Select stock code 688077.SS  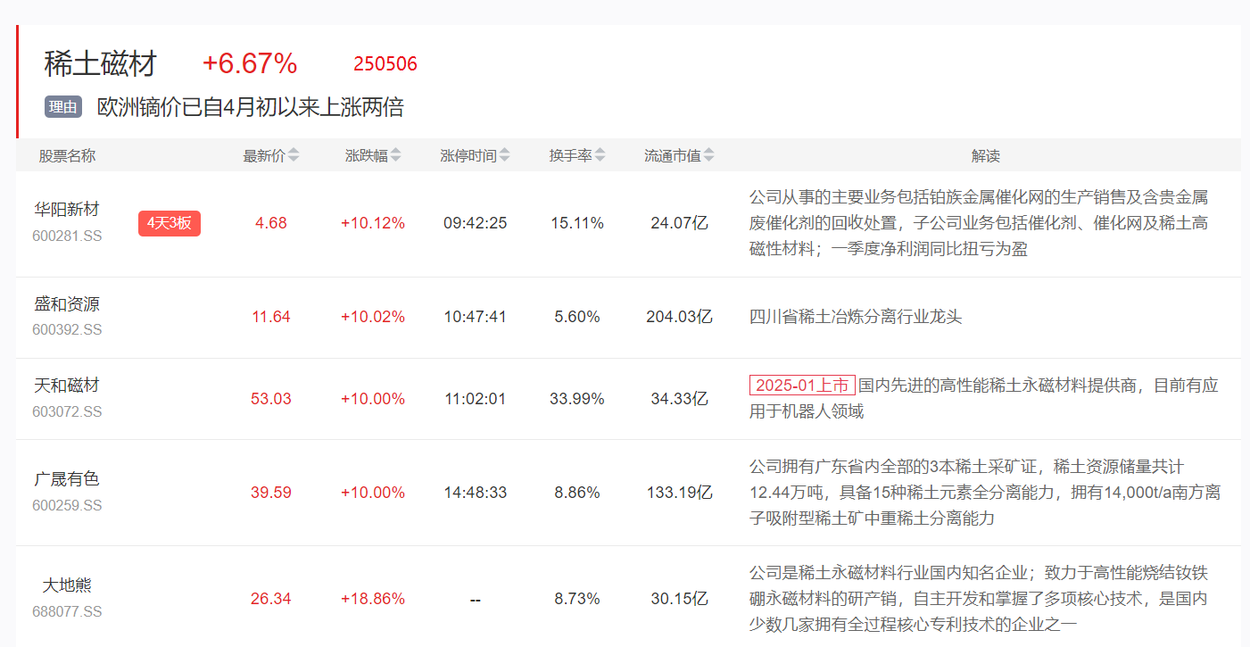tap(67, 611)
